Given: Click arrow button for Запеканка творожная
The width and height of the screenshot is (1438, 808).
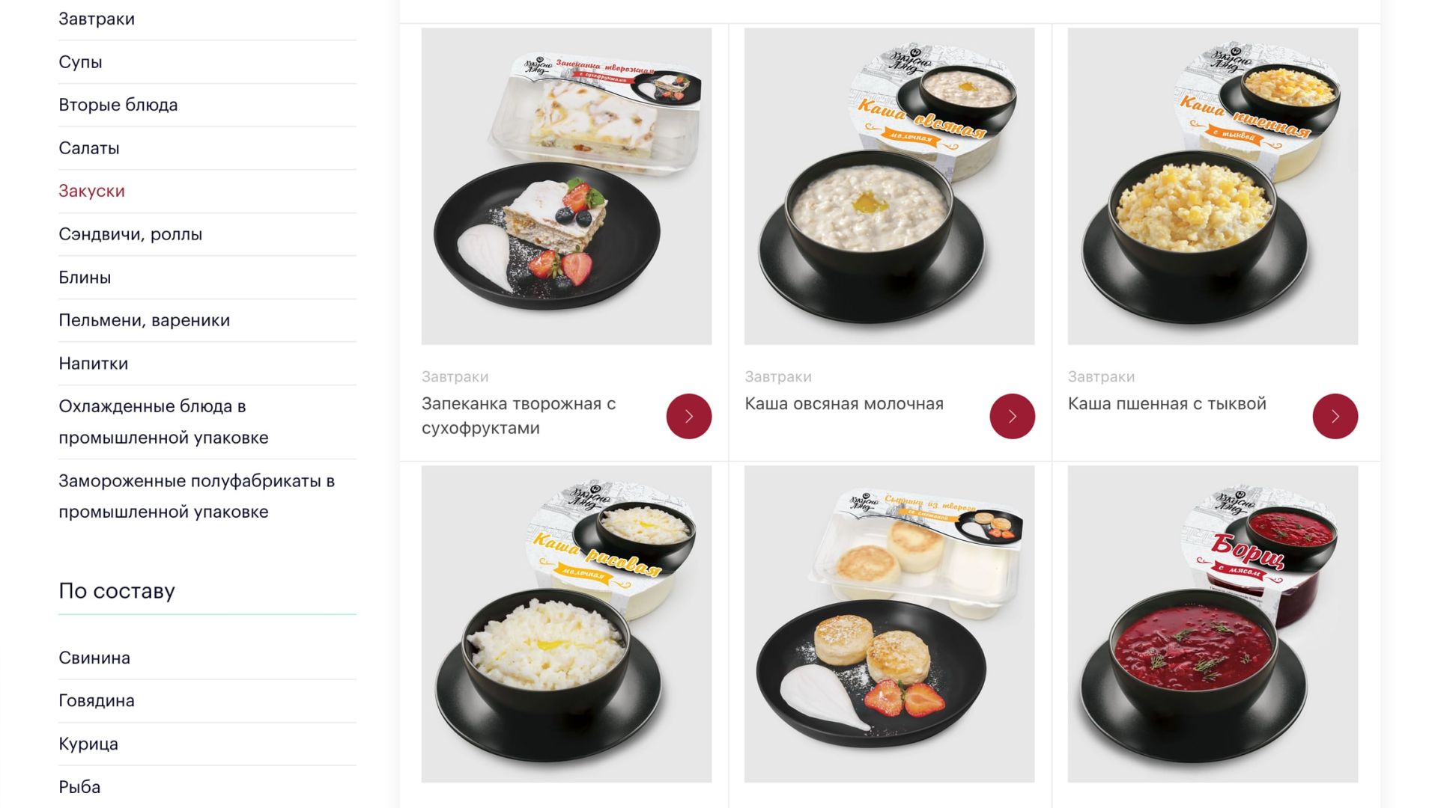Looking at the screenshot, I should (x=688, y=416).
